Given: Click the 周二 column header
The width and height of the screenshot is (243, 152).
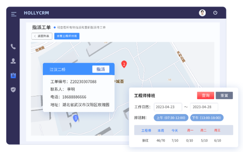Looking at the screenshot, I should 203,130.
